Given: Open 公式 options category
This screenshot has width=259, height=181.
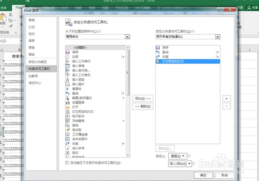Looking at the screenshot, I should [41, 27].
